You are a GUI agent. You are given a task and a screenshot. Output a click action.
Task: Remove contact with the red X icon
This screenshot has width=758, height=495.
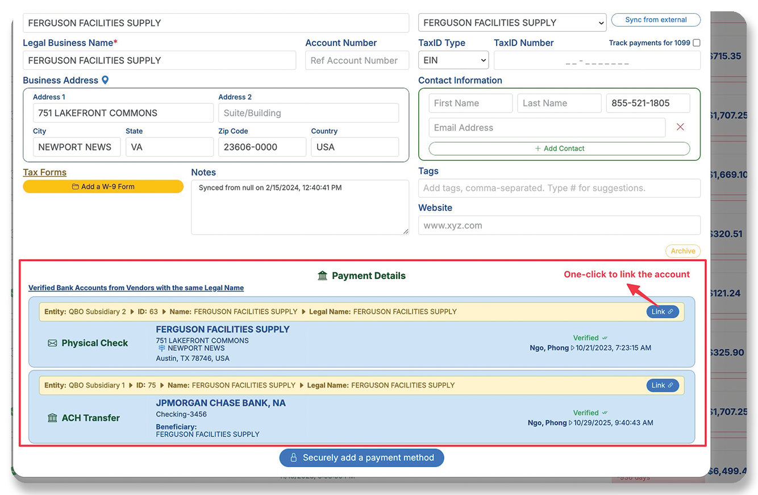(680, 127)
